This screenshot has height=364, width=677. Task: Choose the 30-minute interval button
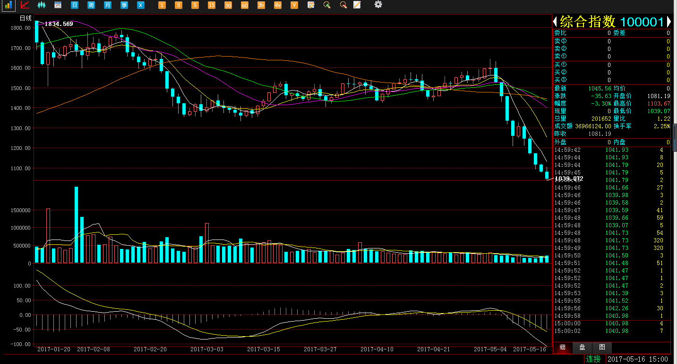click(x=228, y=5)
